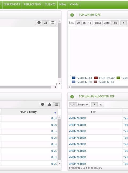This screenshot has width=128, height=173.
Task: Click scroll-up arrow in upper left panel
Action: (59, 21)
